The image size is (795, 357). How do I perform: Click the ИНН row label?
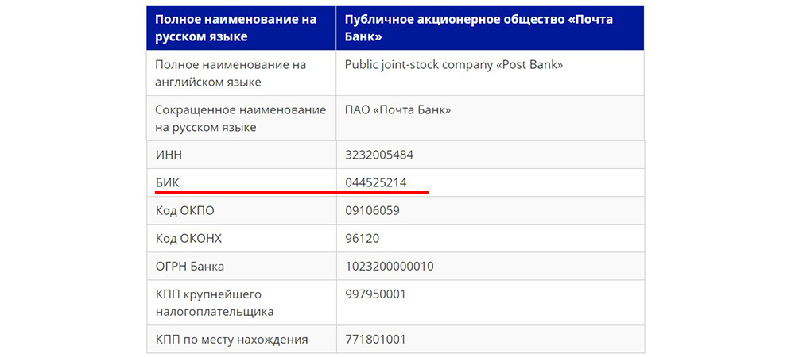click(169, 155)
